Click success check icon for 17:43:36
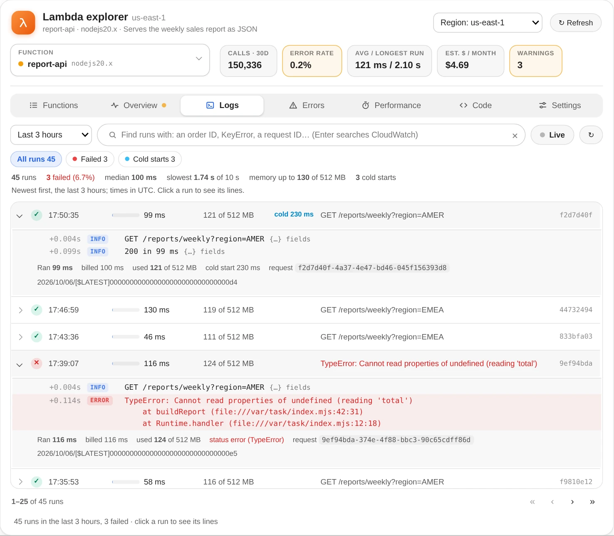This screenshot has width=614, height=536. click(x=37, y=337)
